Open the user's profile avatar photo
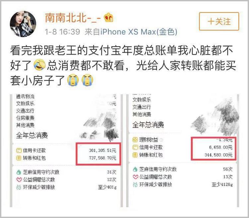 pos(23,24)
